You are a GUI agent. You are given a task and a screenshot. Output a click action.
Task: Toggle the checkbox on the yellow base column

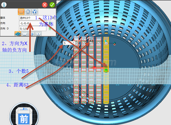(x=106, y=43)
